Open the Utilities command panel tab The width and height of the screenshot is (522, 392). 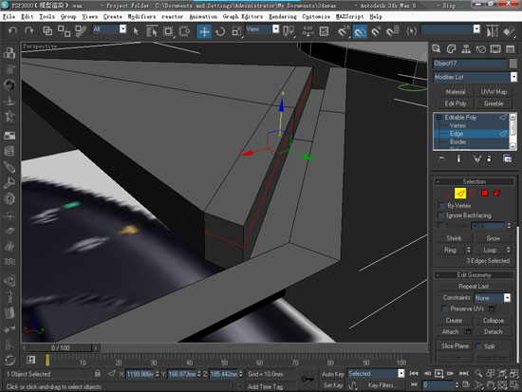click(510, 49)
